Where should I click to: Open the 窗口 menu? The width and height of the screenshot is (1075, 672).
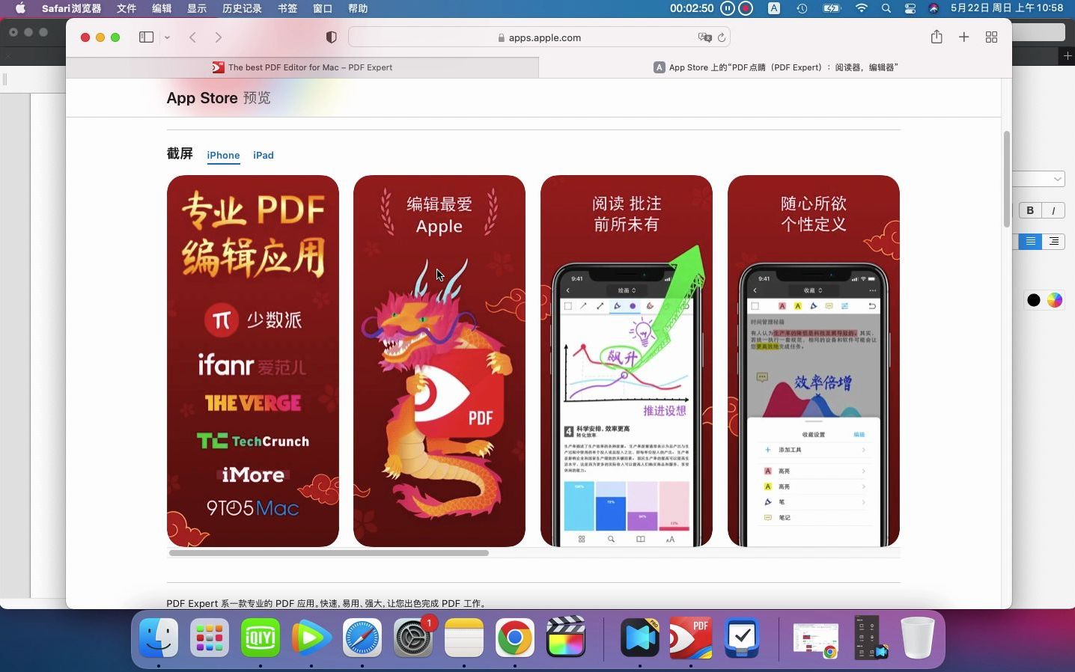[323, 8]
